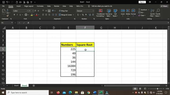Click the Borders icon
170x95 pixels.
pyautogui.click(x=26, y=15)
